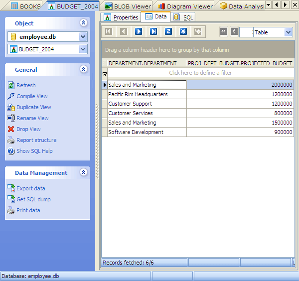Click the Show SQL Help link
The image size is (299, 281).
34,151
